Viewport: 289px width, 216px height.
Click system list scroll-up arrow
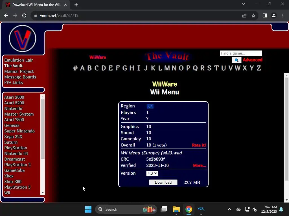pyautogui.click(x=43, y=97)
